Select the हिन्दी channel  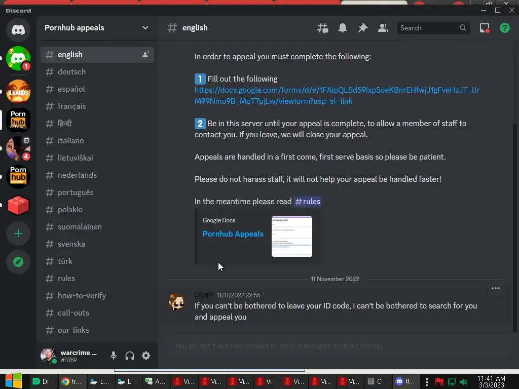(x=97, y=124)
